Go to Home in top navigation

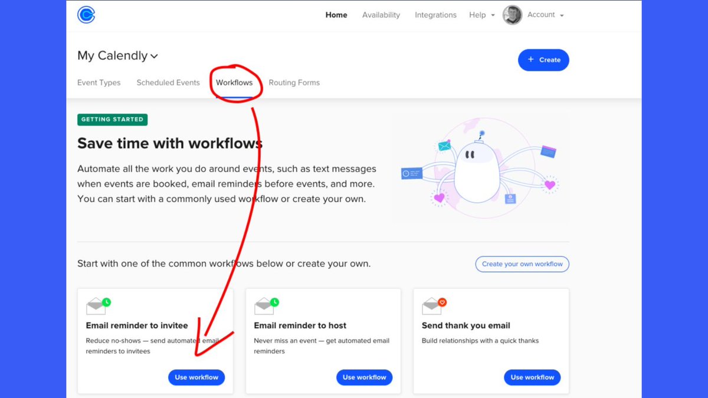(336, 15)
